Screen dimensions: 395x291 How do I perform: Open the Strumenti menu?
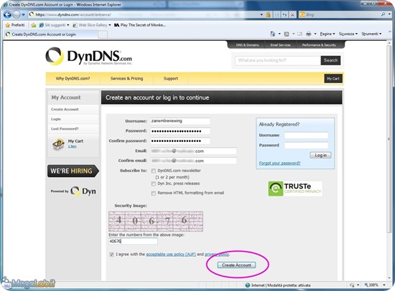click(x=371, y=34)
